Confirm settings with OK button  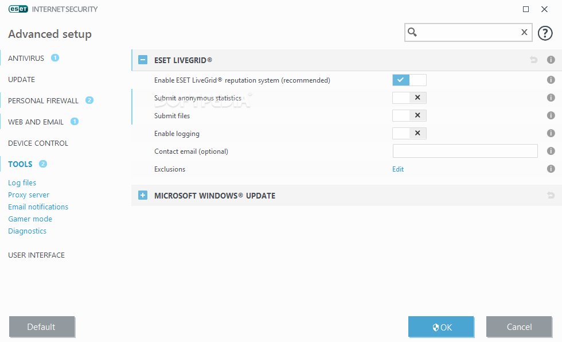(x=441, y=327)
